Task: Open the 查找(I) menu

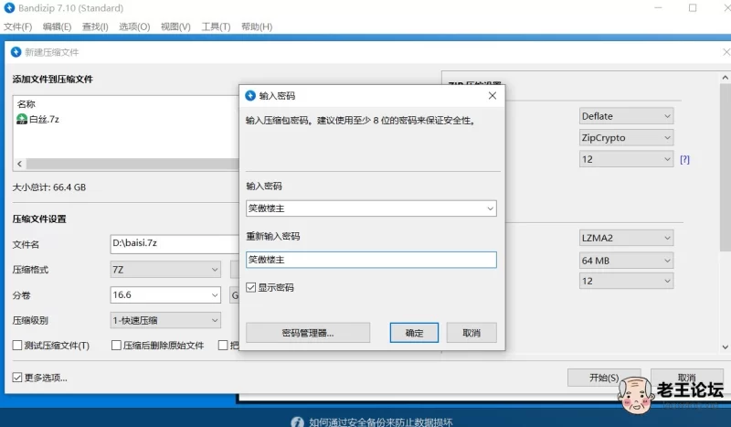Action: tap(95, 27)
